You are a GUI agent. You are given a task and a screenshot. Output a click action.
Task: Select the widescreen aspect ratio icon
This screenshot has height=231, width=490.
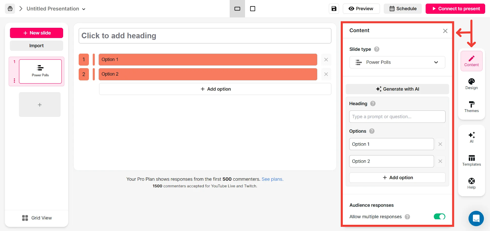pos(237,9)
